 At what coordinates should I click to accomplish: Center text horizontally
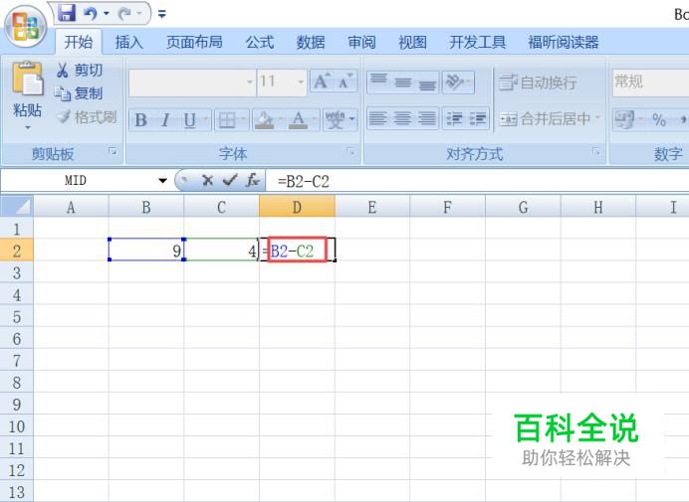[403, 118]
